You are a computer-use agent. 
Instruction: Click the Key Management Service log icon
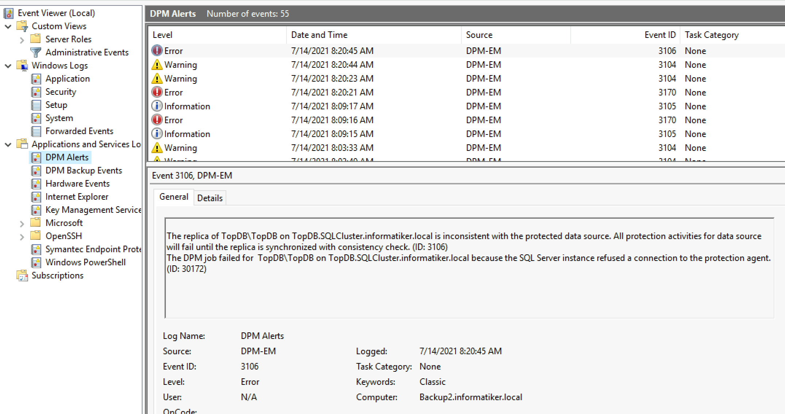[x=36, y=210]
